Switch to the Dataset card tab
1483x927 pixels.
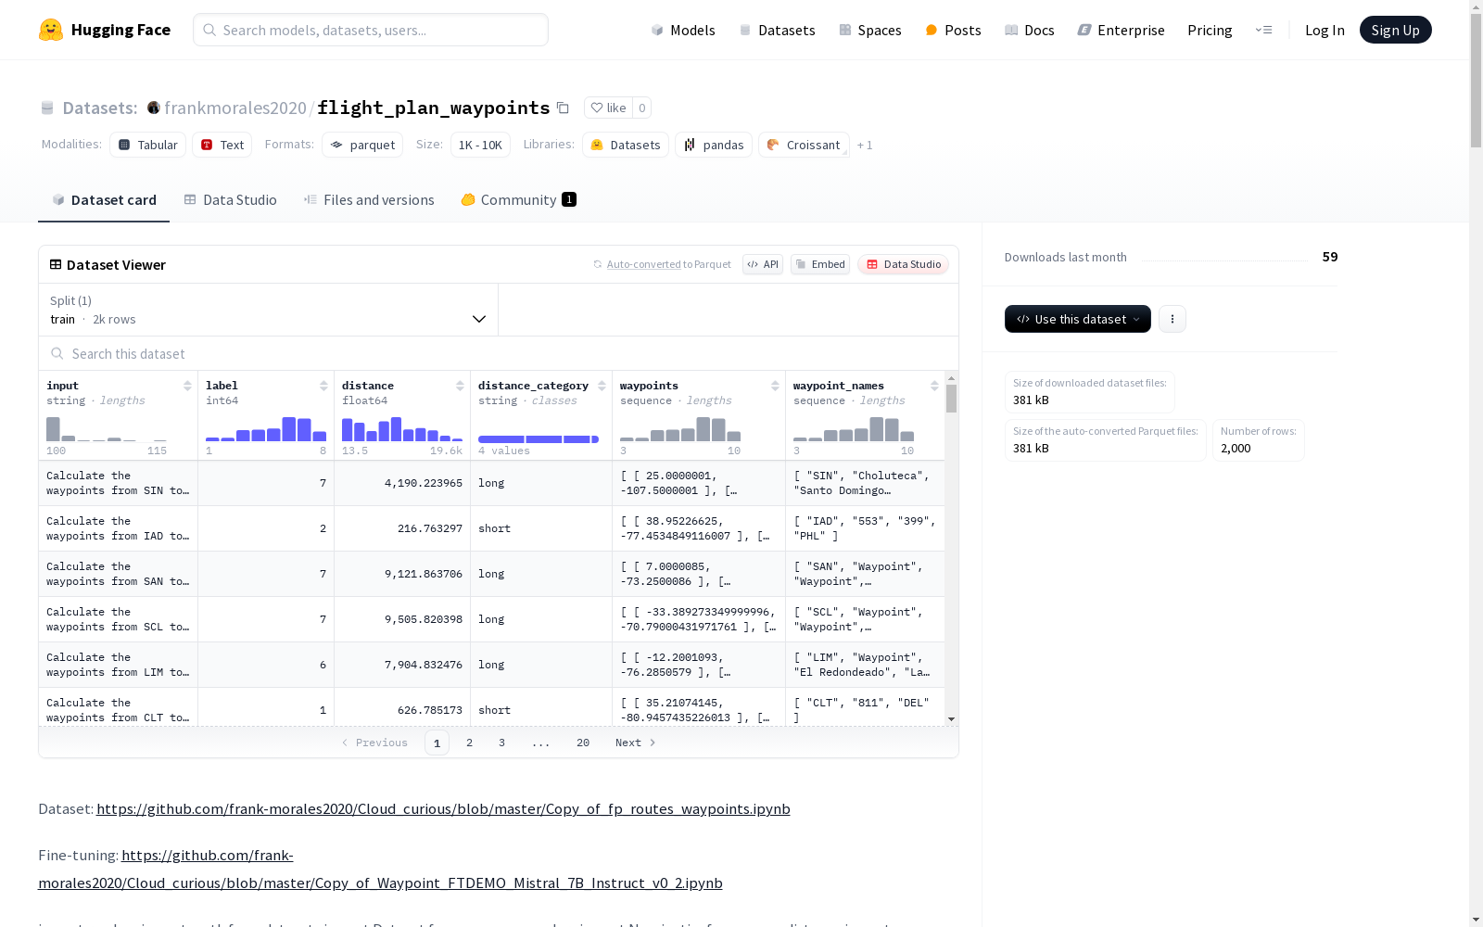click(104, 199)
